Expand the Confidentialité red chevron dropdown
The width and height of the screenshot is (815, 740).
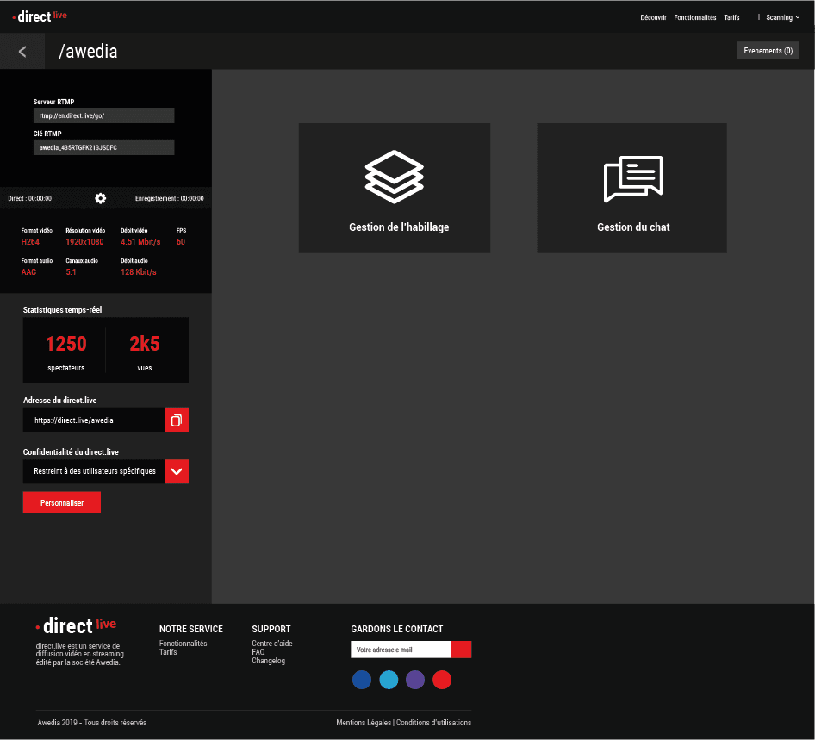(x=177, y=471)
